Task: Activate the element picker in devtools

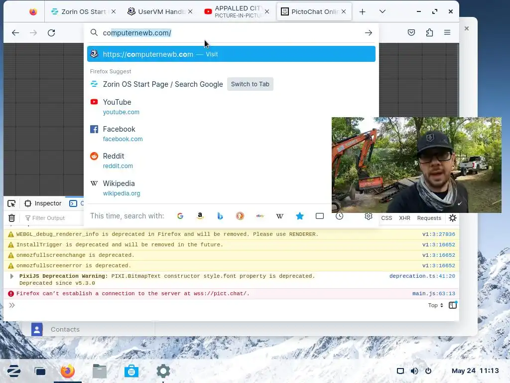Action: click(x=11, y=203)
